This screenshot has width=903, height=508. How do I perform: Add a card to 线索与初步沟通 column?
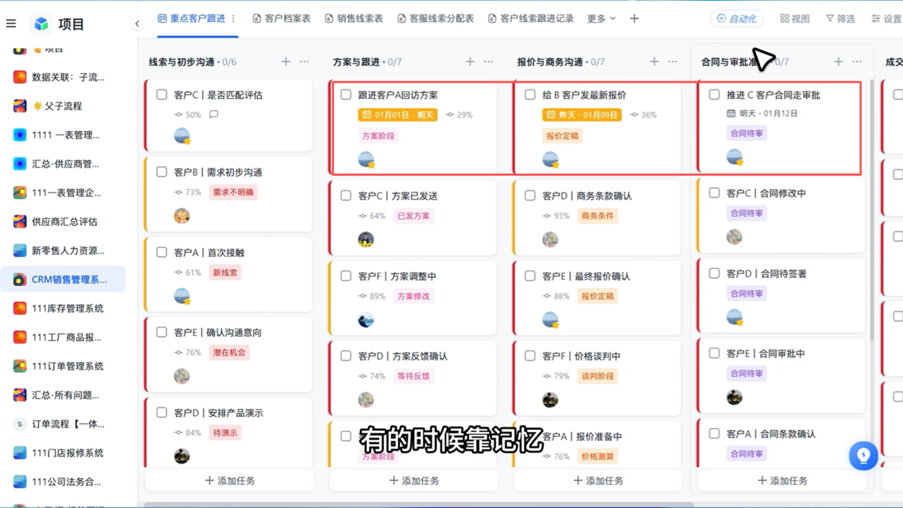(286, 62)
